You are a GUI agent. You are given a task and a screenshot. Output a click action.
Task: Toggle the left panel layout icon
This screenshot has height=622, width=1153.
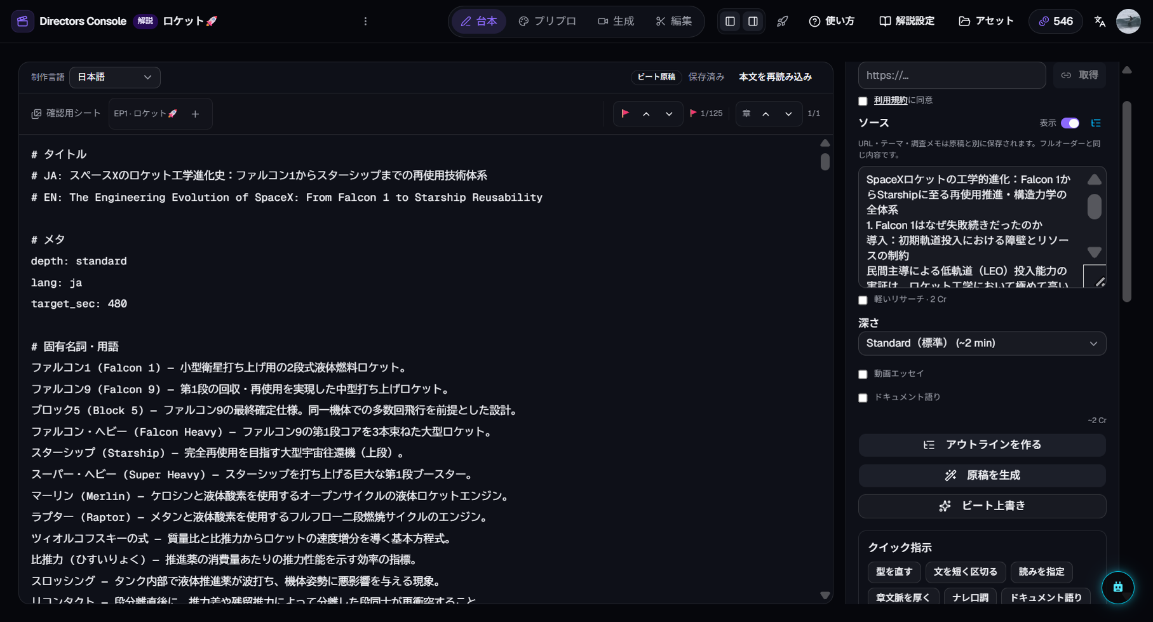point(730,21)
